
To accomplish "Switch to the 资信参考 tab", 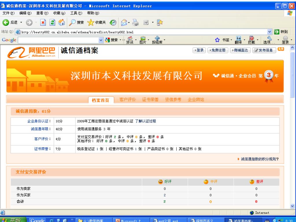I will 173,99.
